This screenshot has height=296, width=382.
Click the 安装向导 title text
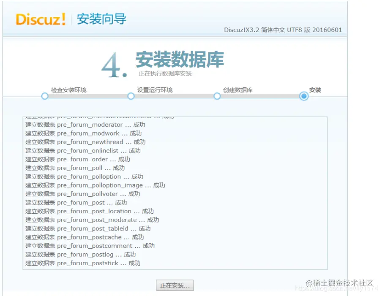click(x=101, y=19)
